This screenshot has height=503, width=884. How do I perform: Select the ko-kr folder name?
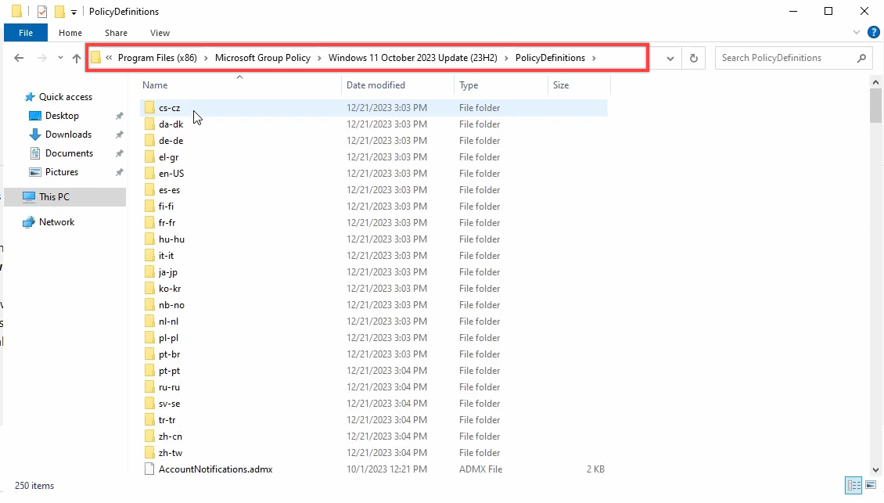click(170, 288)
